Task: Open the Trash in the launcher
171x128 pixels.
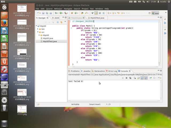Action: [4, 124]
